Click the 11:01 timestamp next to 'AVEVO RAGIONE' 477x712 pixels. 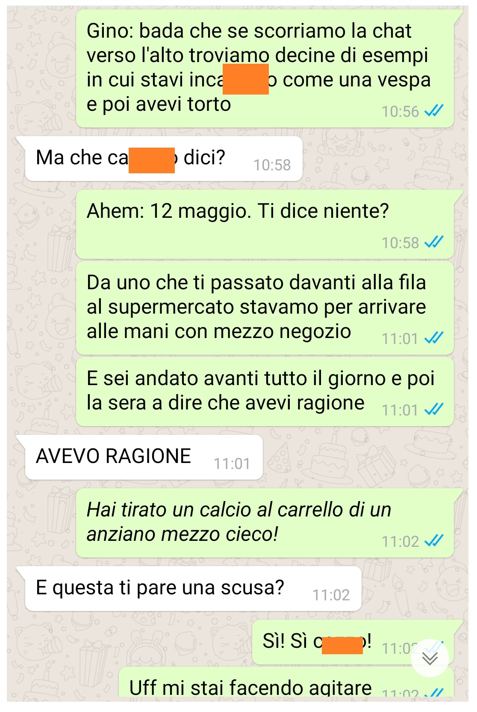click(x=232, y=463)
